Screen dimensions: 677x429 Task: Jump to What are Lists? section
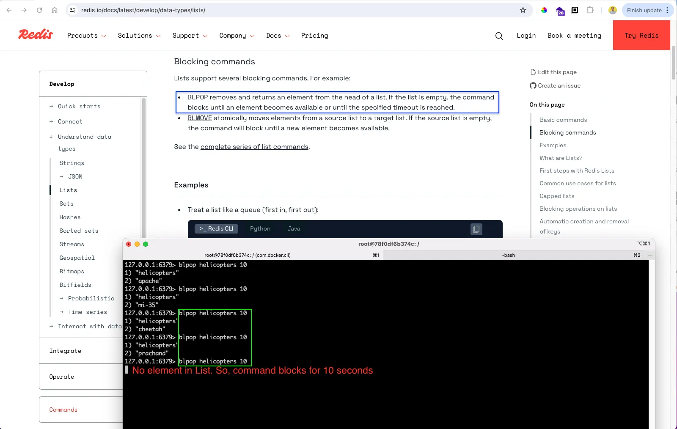click(x=561, y=158)
